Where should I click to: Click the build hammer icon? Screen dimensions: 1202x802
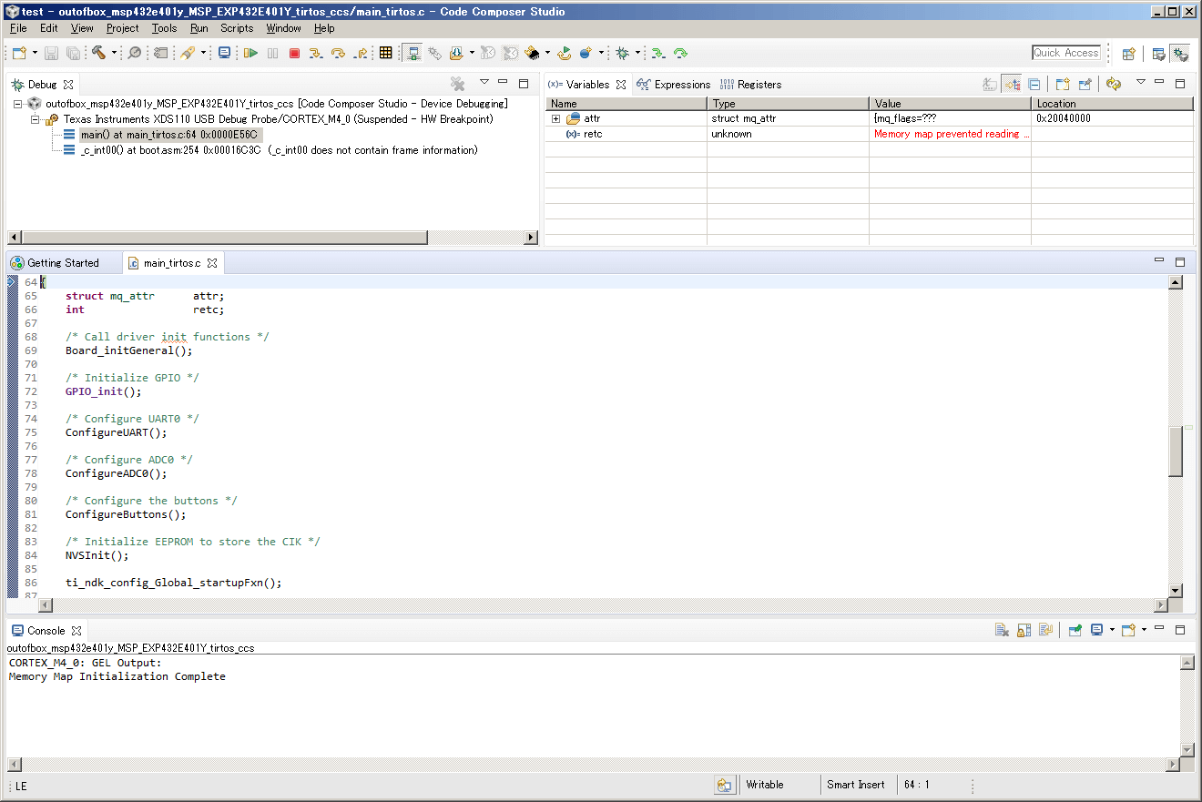[x=98, y=54]
